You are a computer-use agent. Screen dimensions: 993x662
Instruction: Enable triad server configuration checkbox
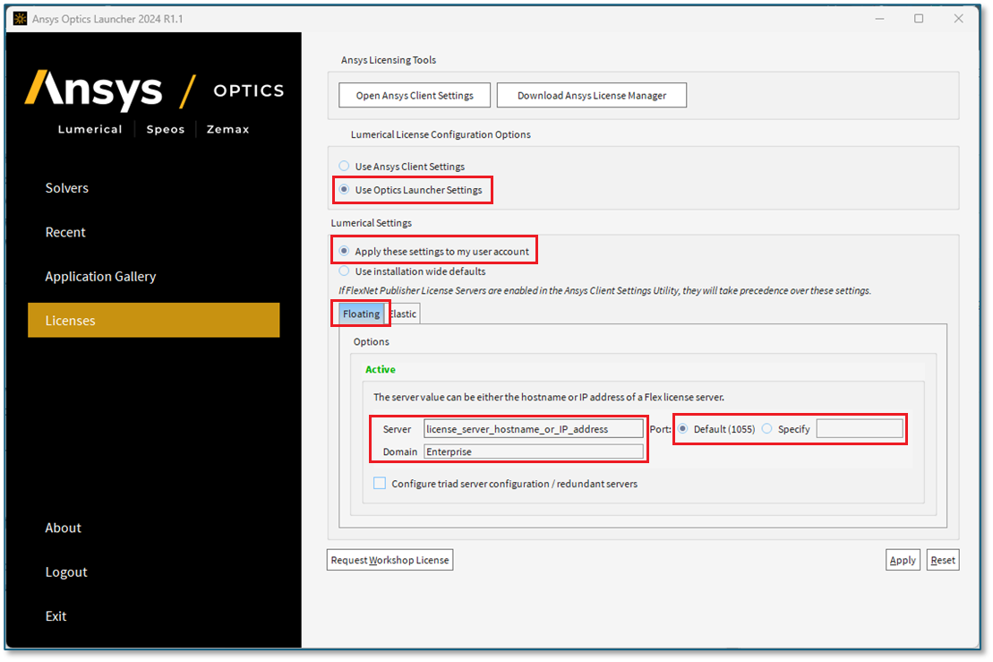380,484
